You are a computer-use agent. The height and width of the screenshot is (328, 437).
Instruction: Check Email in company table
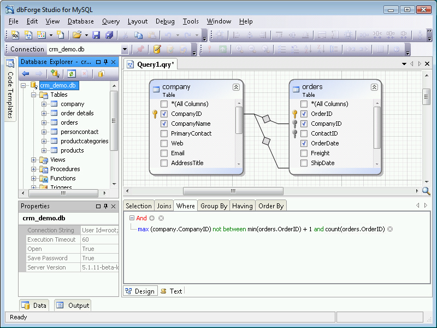tap(164, 153)
